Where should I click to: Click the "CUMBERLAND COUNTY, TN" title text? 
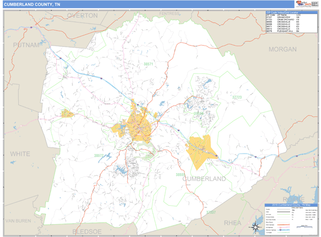tap(32, 4)
